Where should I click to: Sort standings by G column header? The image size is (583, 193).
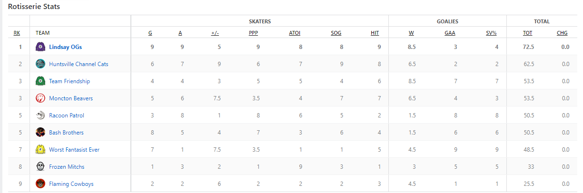[x=150, y=33]
